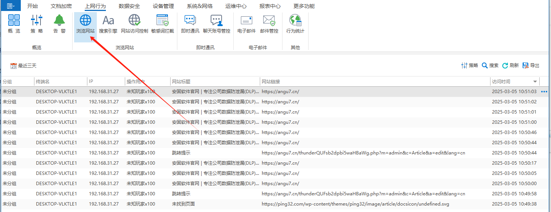The width and height of the screenshot is (551, 212).
Task: Expand the top-left application menu dropdown
Action: [x=11, y=6]
